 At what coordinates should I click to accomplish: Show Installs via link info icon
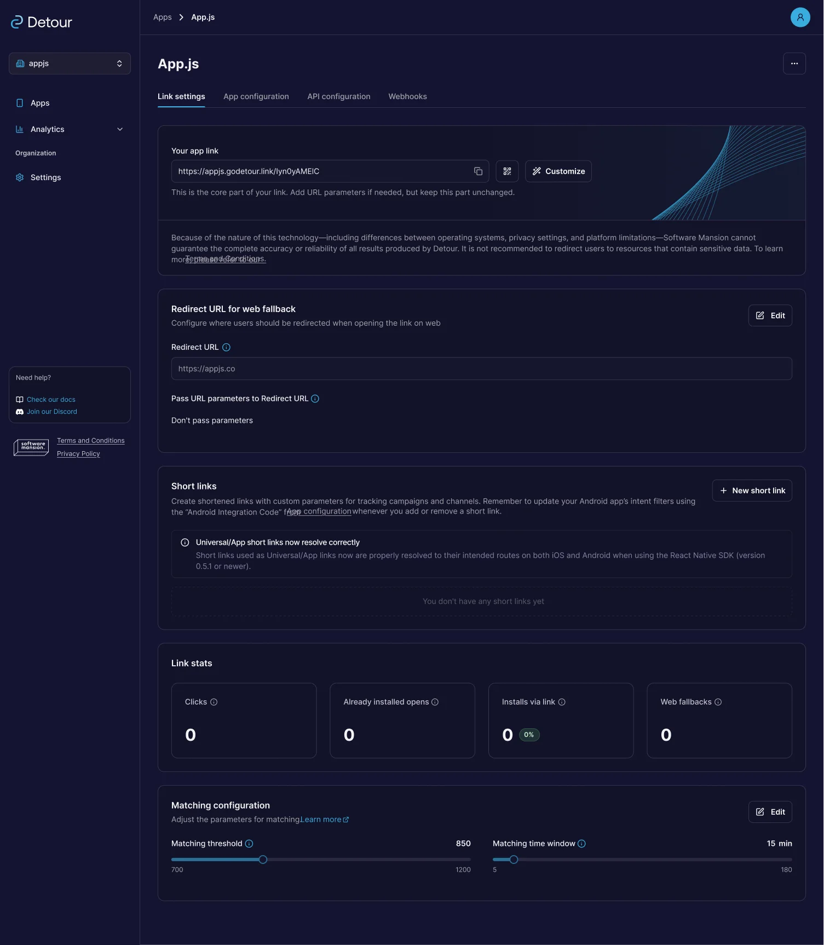coord(561,702)
